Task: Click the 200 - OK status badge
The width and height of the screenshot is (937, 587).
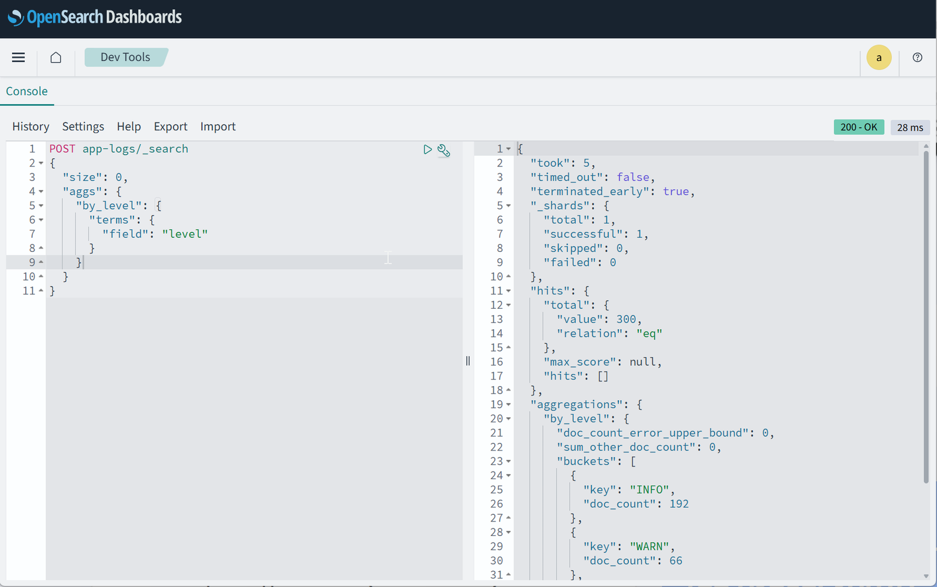Action: coord(859,127)
